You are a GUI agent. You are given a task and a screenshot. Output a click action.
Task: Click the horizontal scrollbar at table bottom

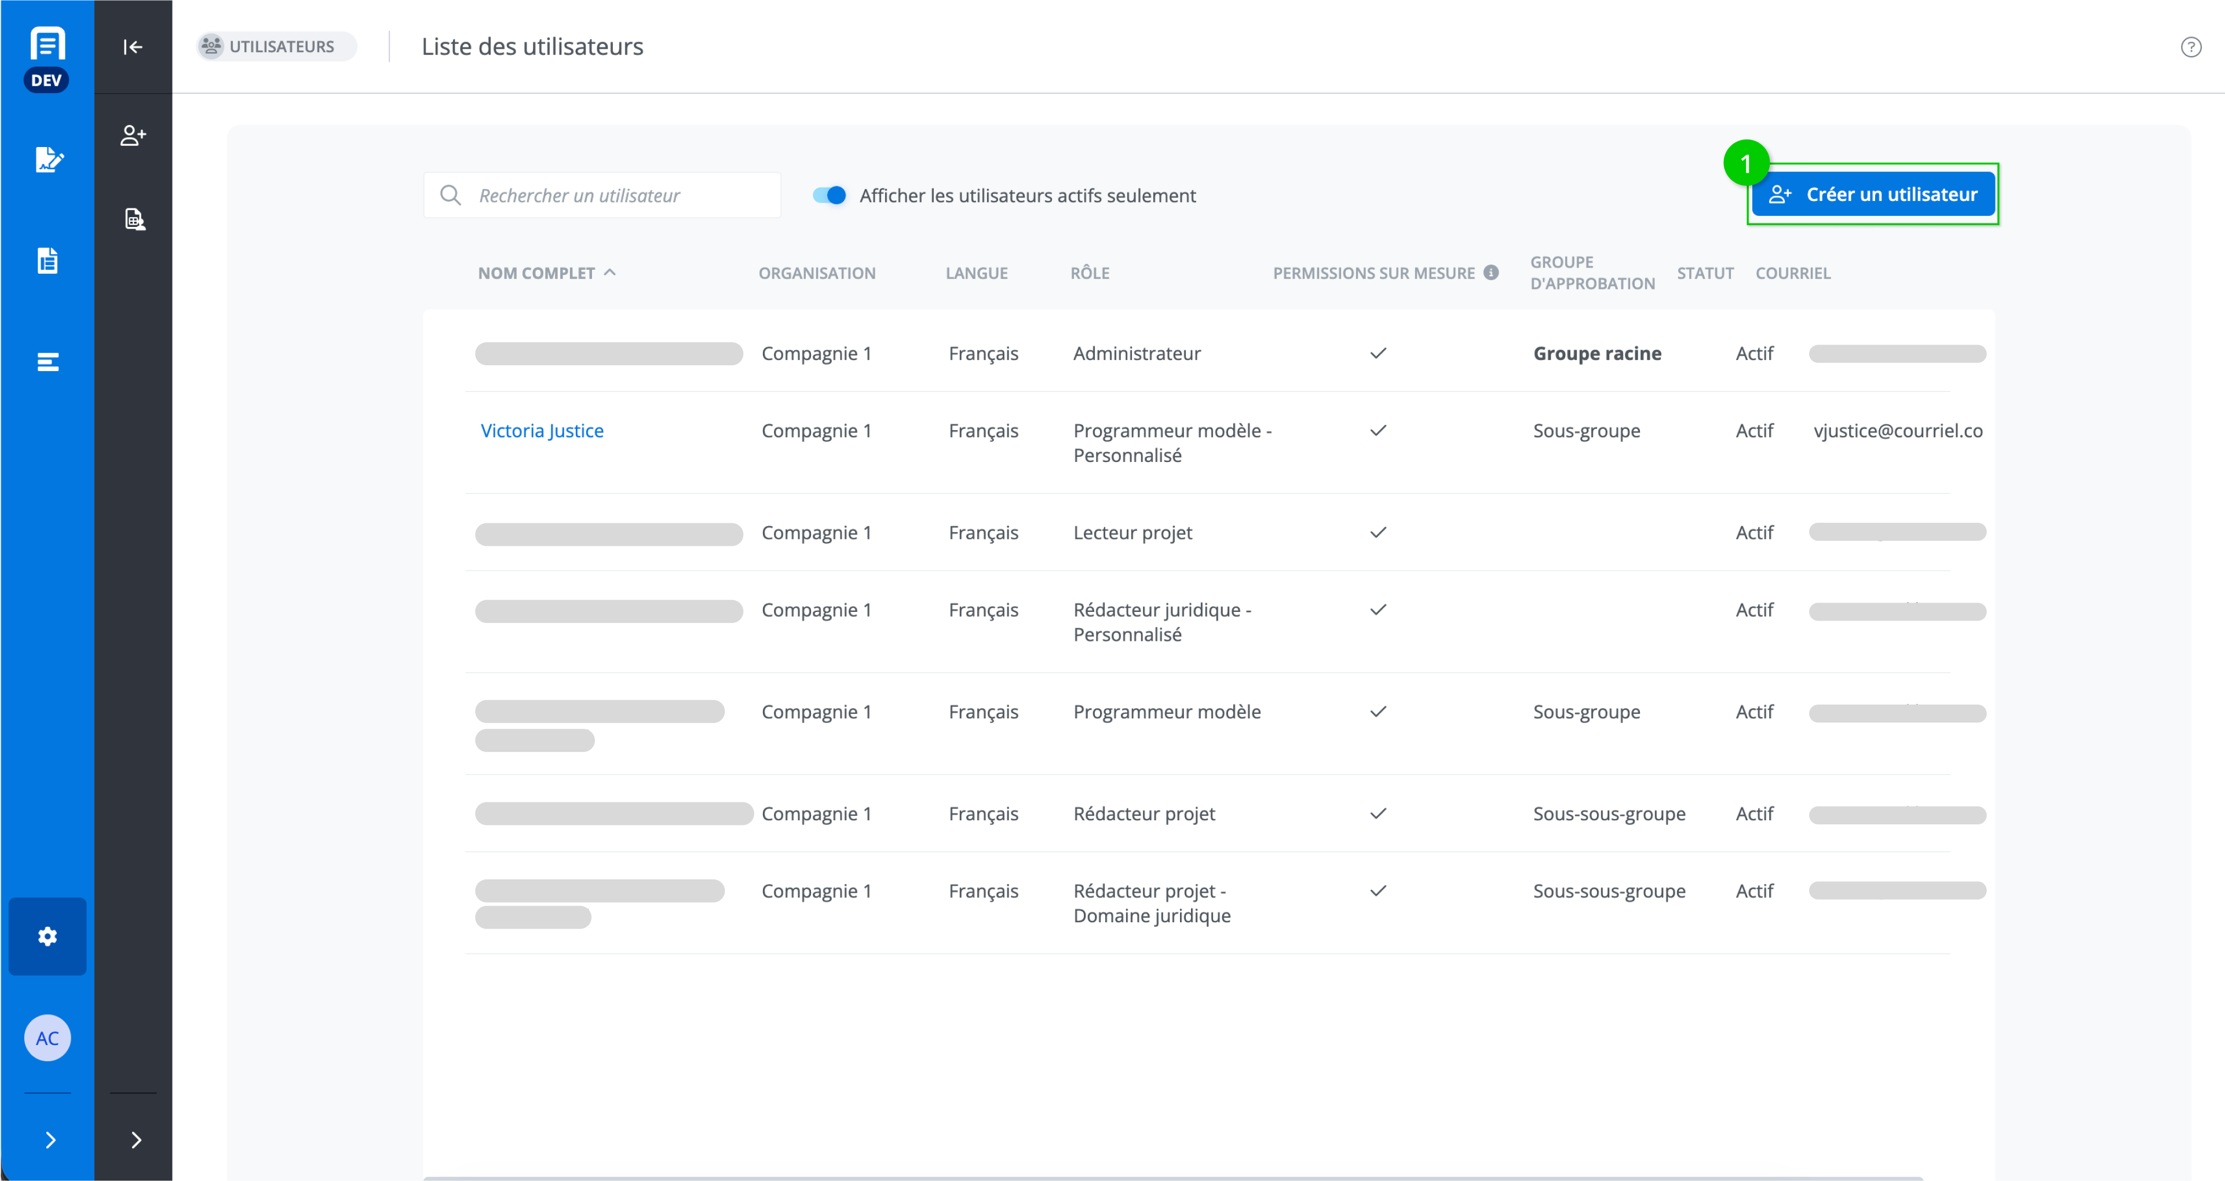click(1172, 1178)
